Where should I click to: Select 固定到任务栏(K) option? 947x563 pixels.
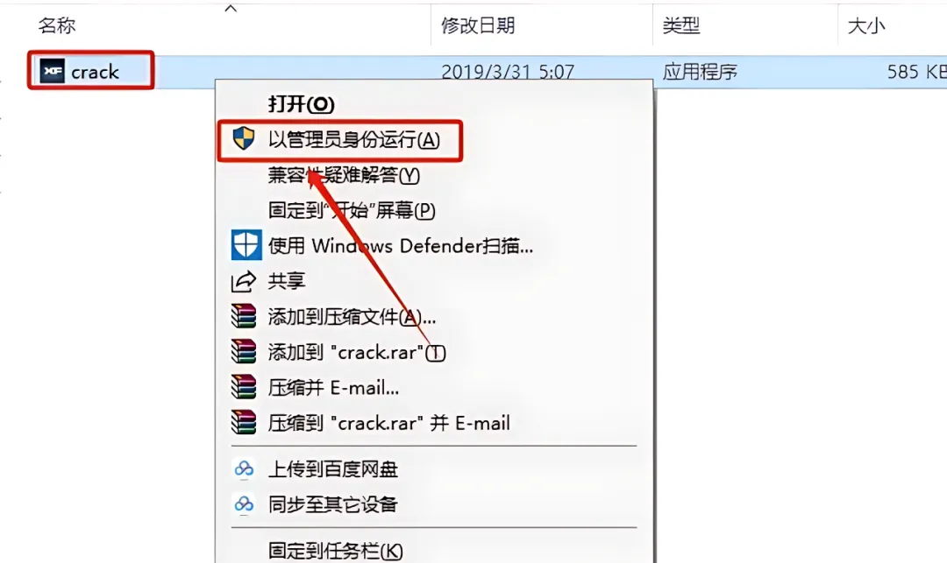pyautogui.click(x=335, y=551)
